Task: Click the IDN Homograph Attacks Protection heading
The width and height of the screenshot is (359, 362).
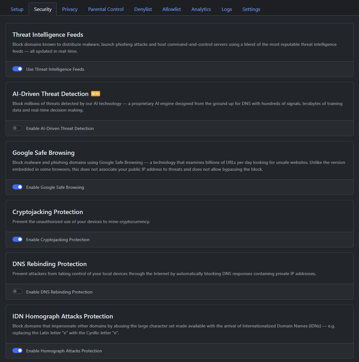Action: [63, 316]
